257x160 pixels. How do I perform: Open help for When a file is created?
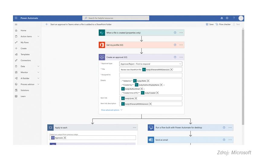[175, 33]
